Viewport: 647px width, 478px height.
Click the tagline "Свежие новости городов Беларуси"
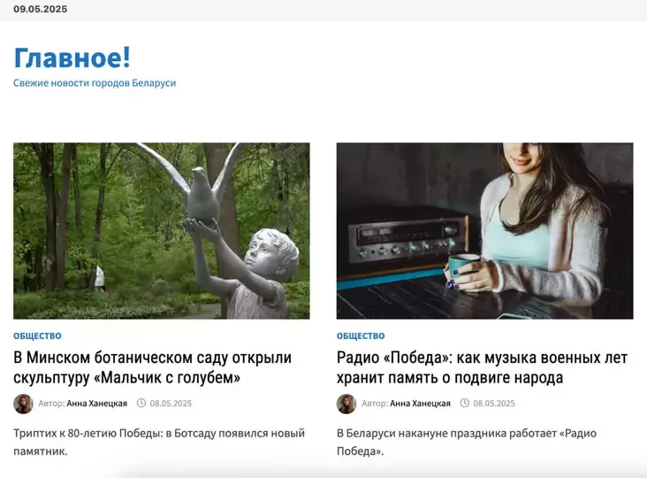tap(95, 83)
